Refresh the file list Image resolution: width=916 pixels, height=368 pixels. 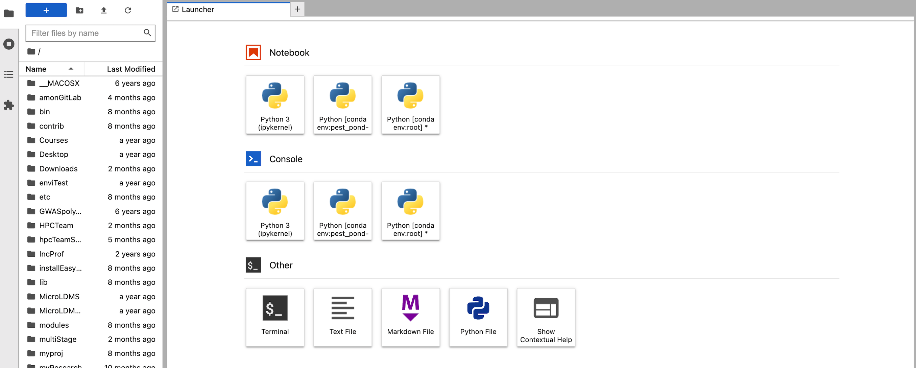[128, 10]
